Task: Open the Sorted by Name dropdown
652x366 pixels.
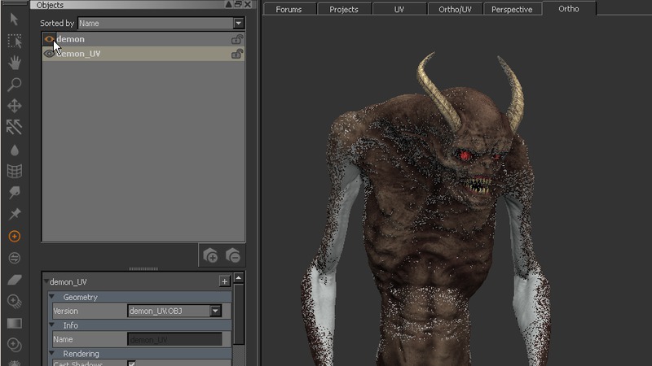Action: [238, 24]
